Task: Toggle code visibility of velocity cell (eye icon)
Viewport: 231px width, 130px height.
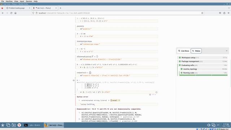Action: coord(74,80)
